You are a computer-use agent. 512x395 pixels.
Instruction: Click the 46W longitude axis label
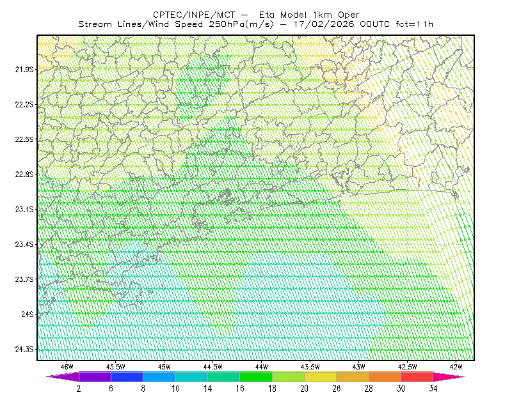(x=67, y=367)
